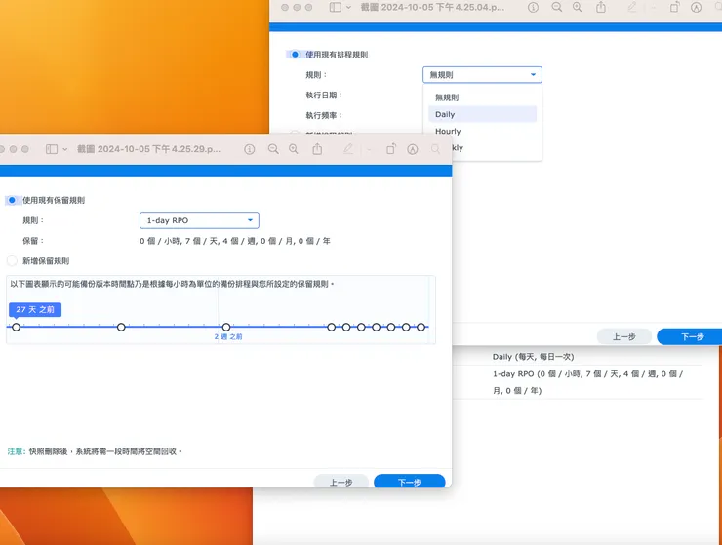The height and width of the screenshot is (545, 722).
Task: Click the 執行日期 label
Action: point(324,96)
